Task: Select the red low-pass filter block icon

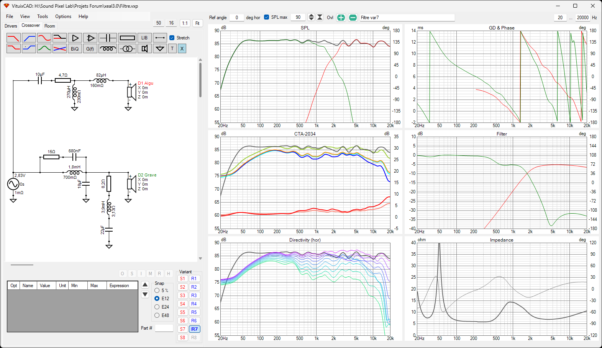Action: tap(13, 38)
